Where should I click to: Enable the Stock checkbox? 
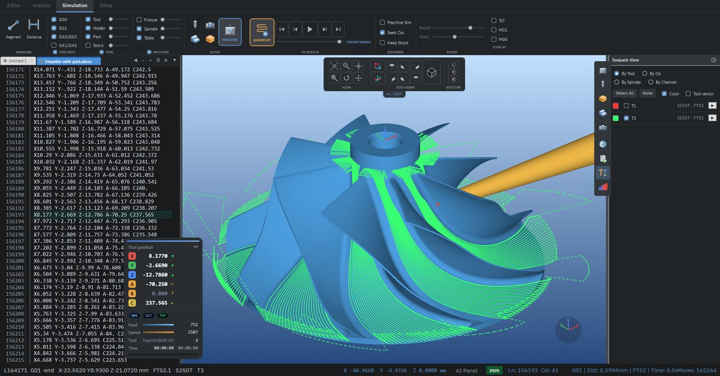[x=88, y=45]
